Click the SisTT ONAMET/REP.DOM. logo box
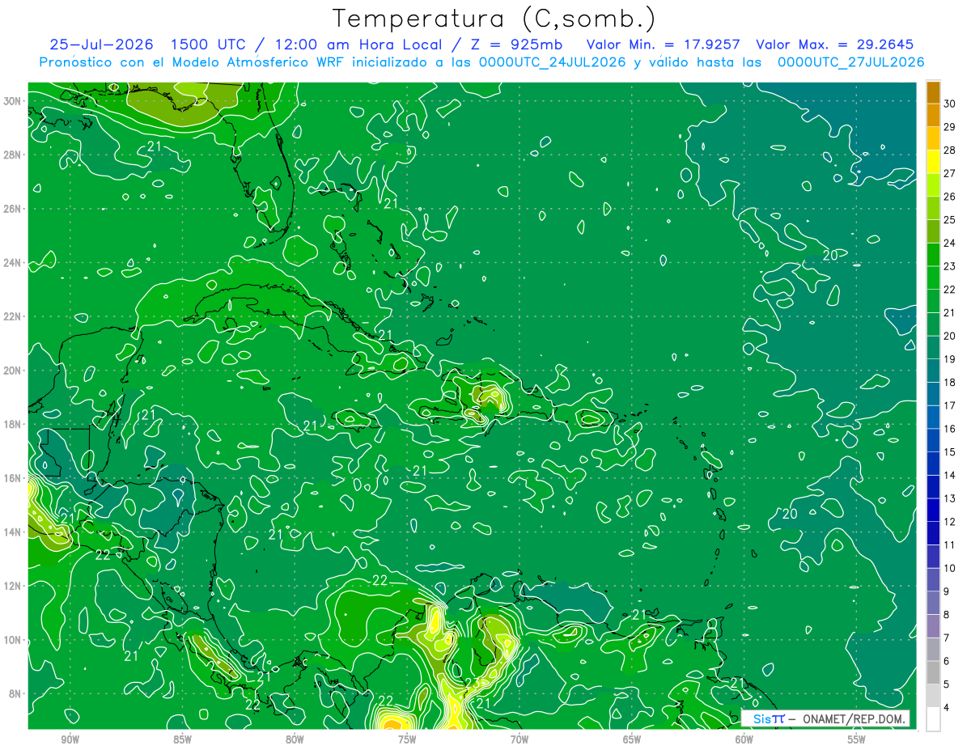The image size is (971, 750). tap(825, 718)
